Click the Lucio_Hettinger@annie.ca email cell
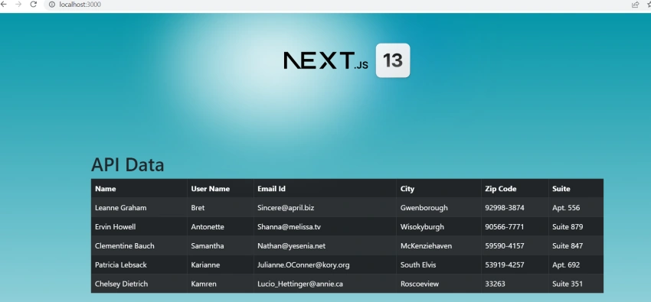651x302 pixels. tap(325, 284)
